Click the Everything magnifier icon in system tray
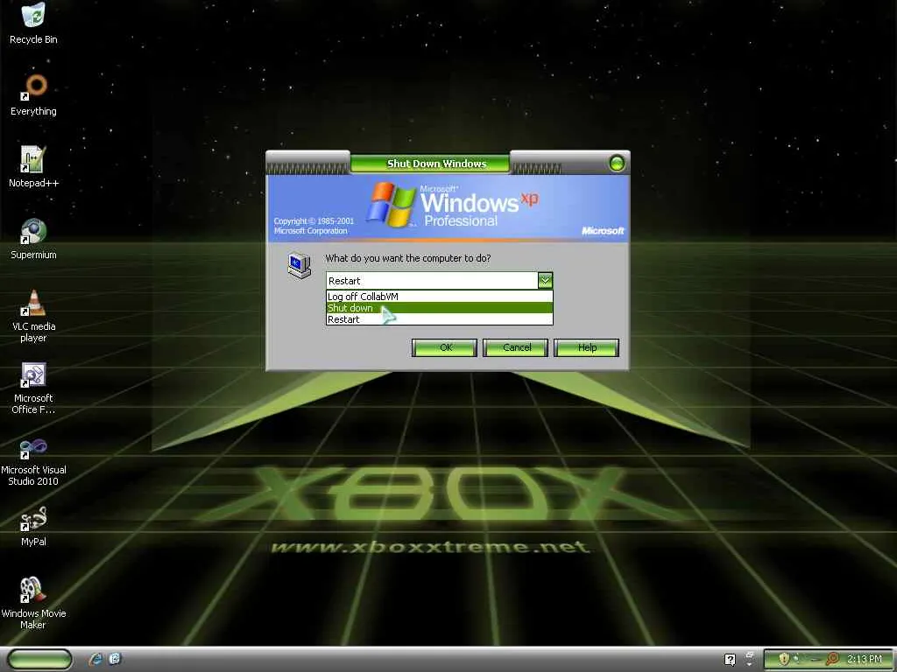Image resolution: width=897 pixels, height=672 pixels. pos(833,659)
